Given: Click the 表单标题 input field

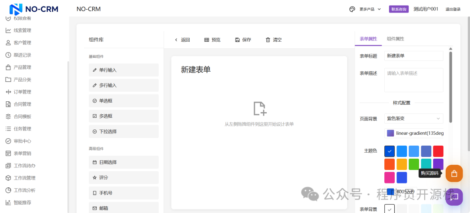Looking at the screenshot, I should (x=414, y=56).
